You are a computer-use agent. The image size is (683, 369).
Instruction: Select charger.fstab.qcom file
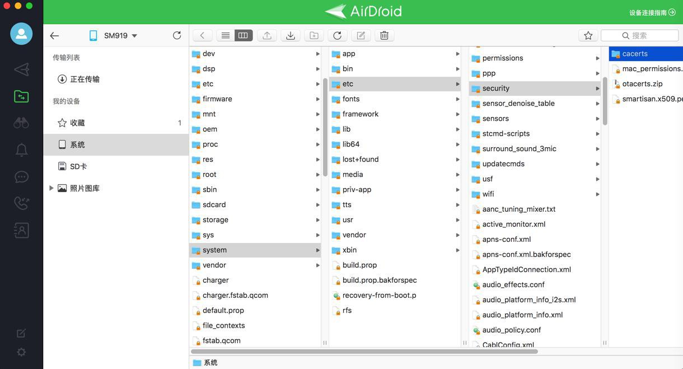pos(255,295)
